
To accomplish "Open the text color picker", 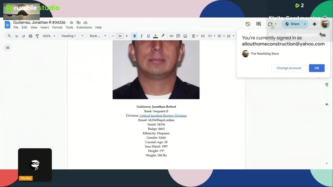I will pyautogui.click(x=155, y=36).
